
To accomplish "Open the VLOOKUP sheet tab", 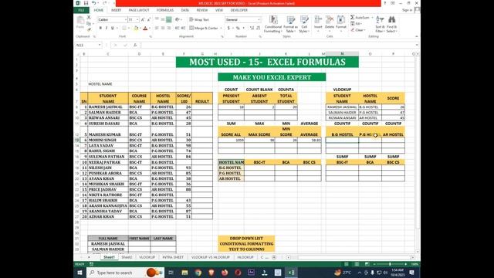I will click(x=147, y=257).
